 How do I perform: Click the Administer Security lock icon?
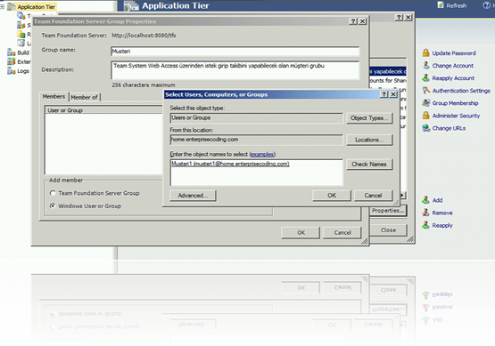coord(425,116)
